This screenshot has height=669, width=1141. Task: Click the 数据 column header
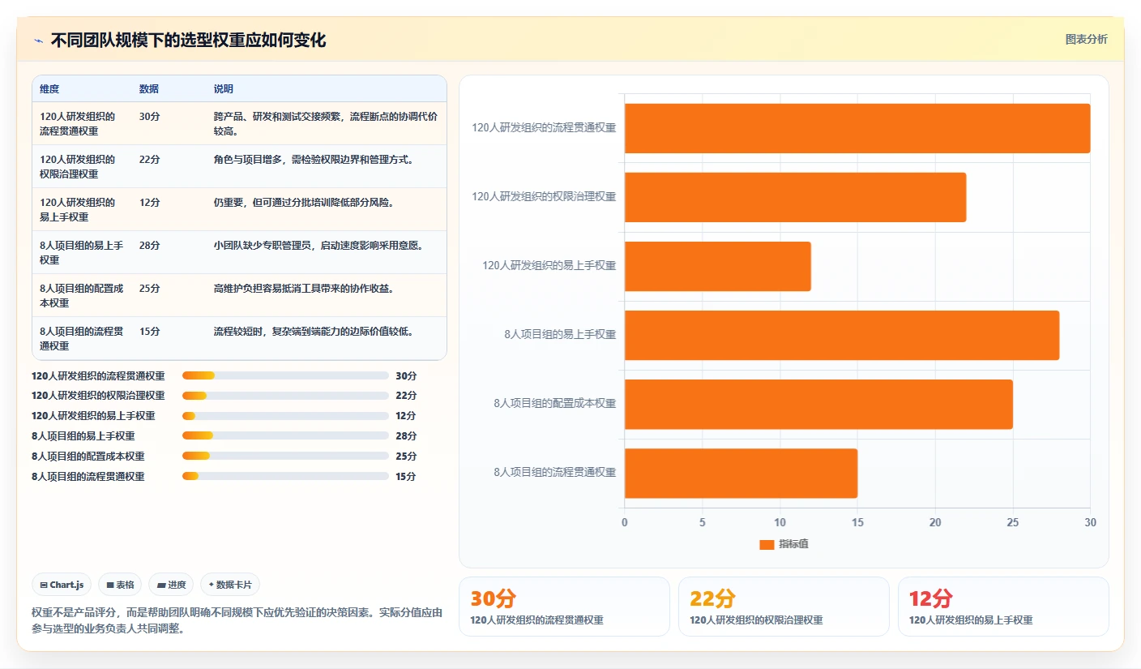click(x=149, y=89)
